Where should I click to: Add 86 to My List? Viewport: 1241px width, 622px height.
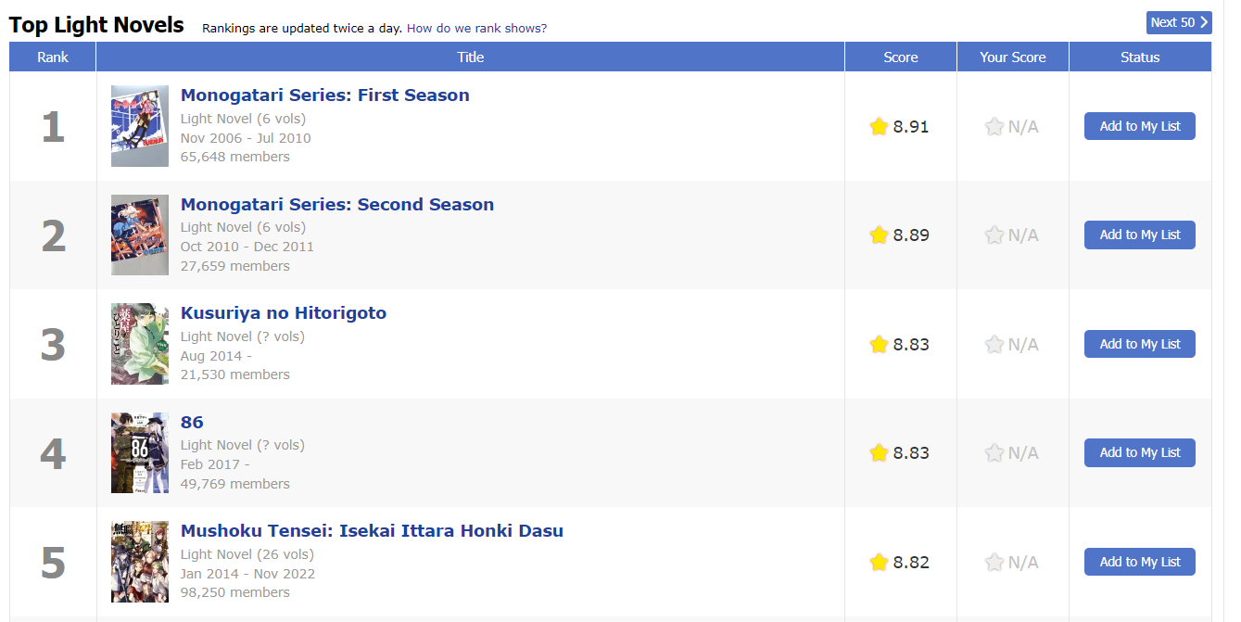coord(1140,452)
